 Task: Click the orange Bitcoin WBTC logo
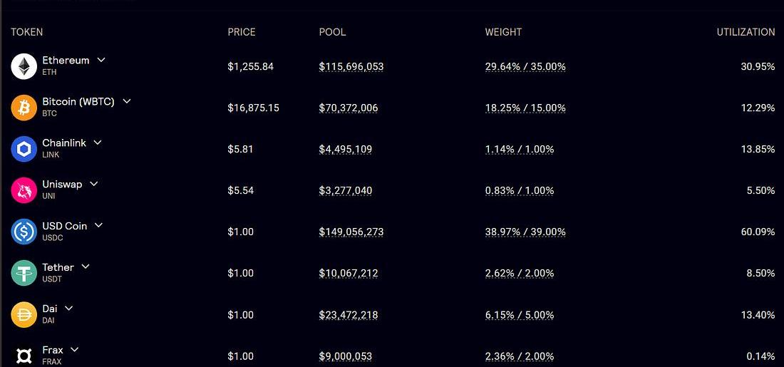(x=24, y=108)
